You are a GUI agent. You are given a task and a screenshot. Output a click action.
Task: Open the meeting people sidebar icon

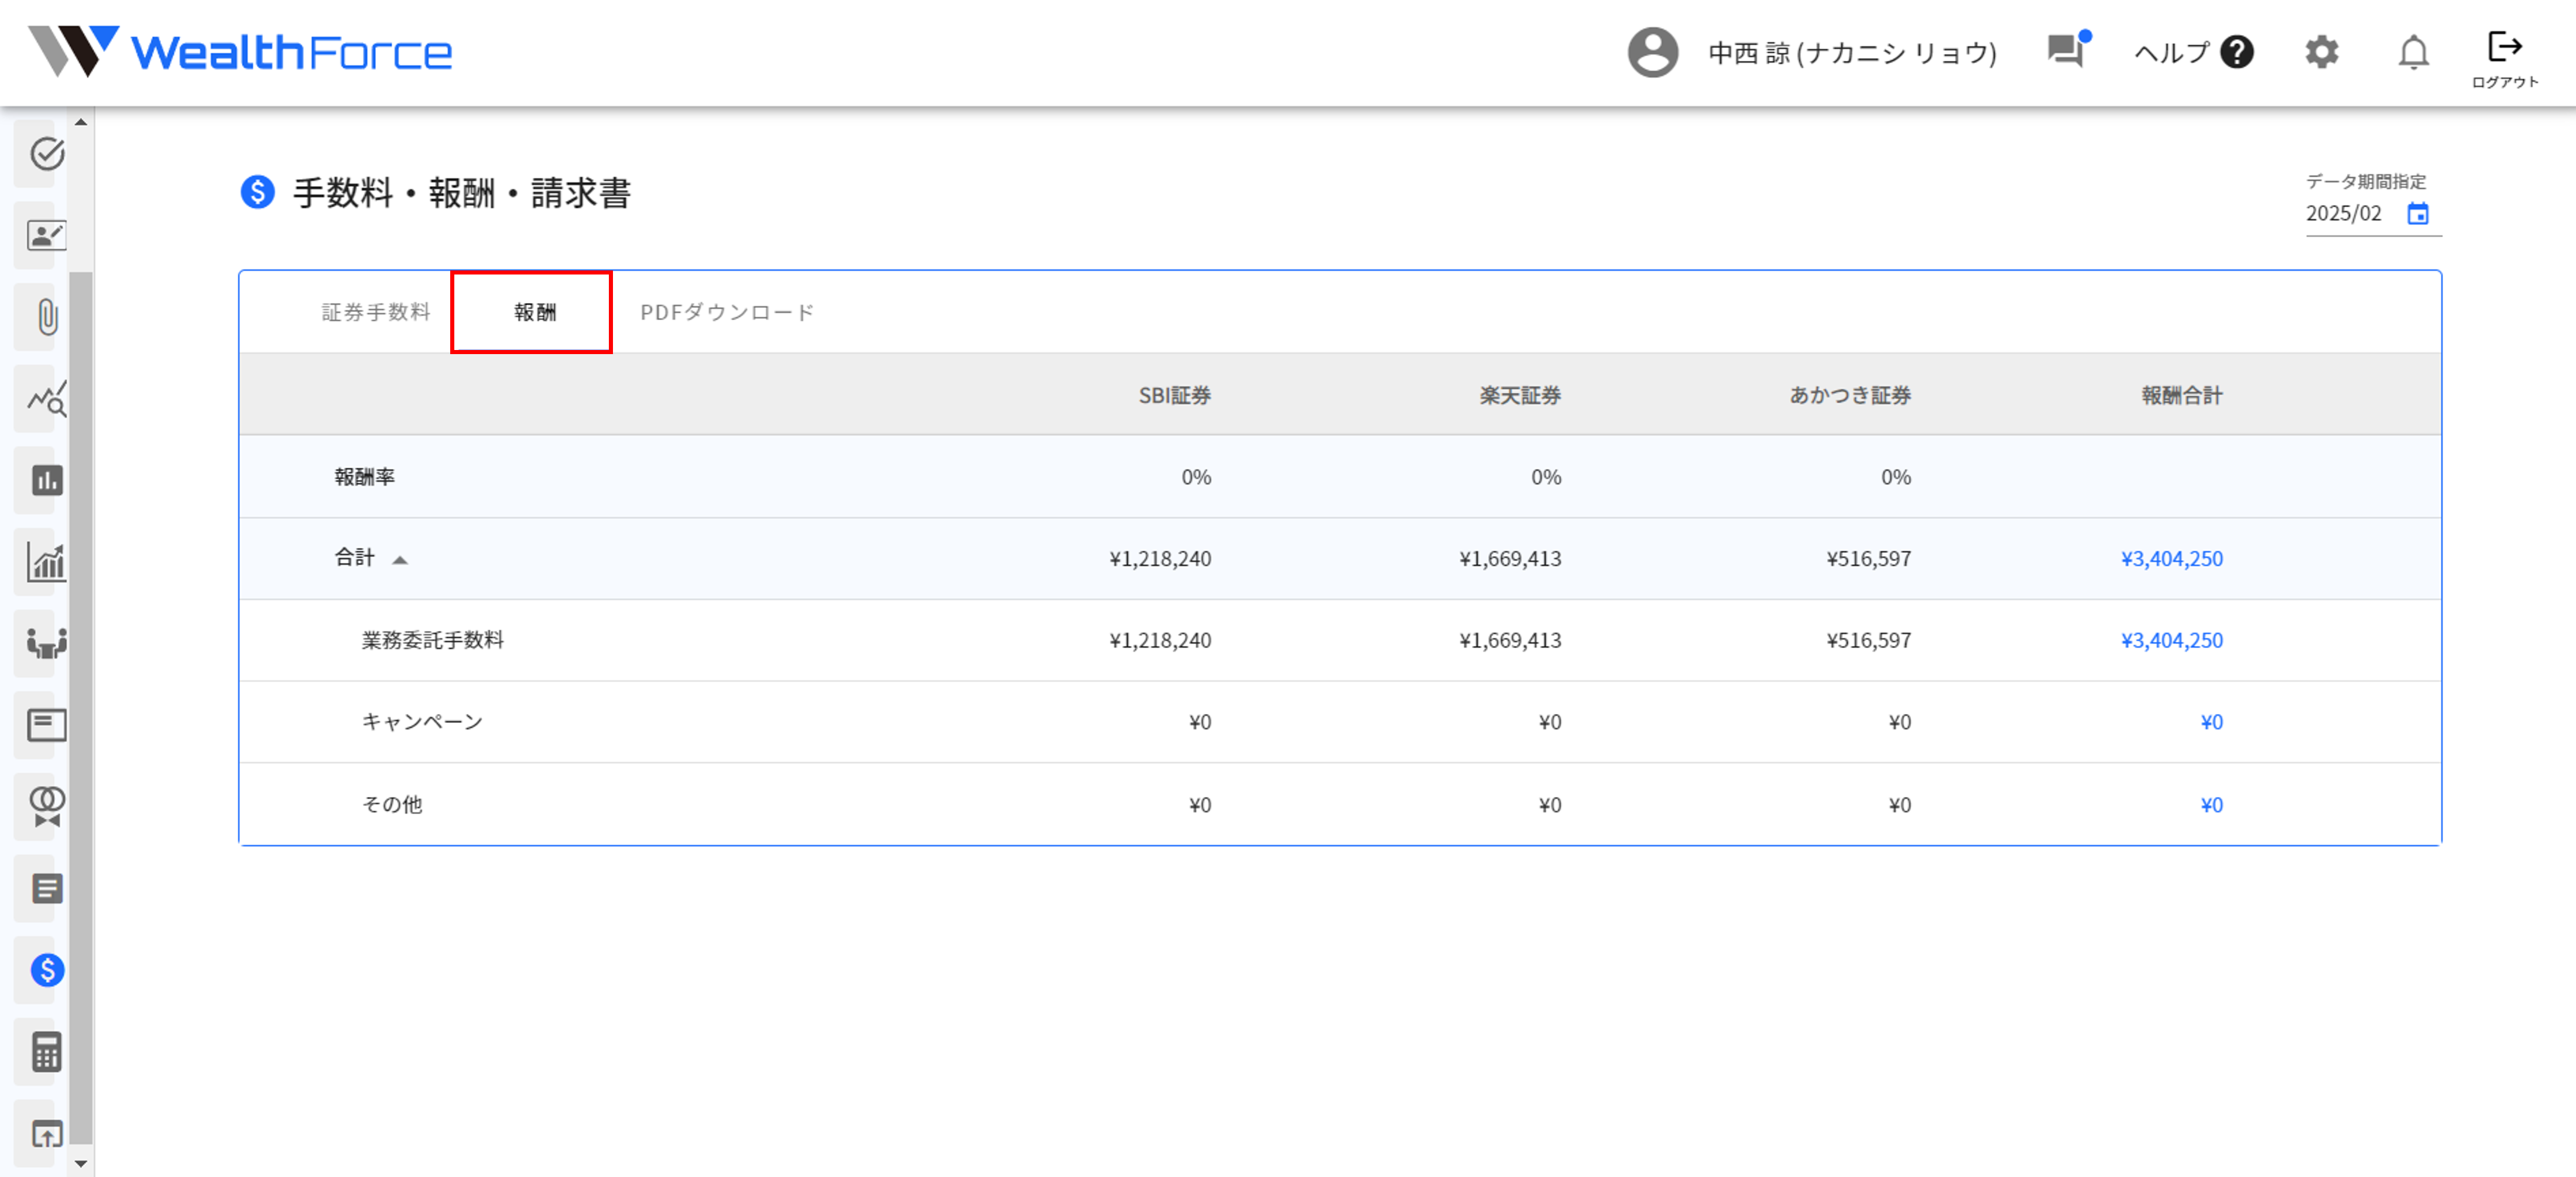pyautogui.click(x=46, y=644)
